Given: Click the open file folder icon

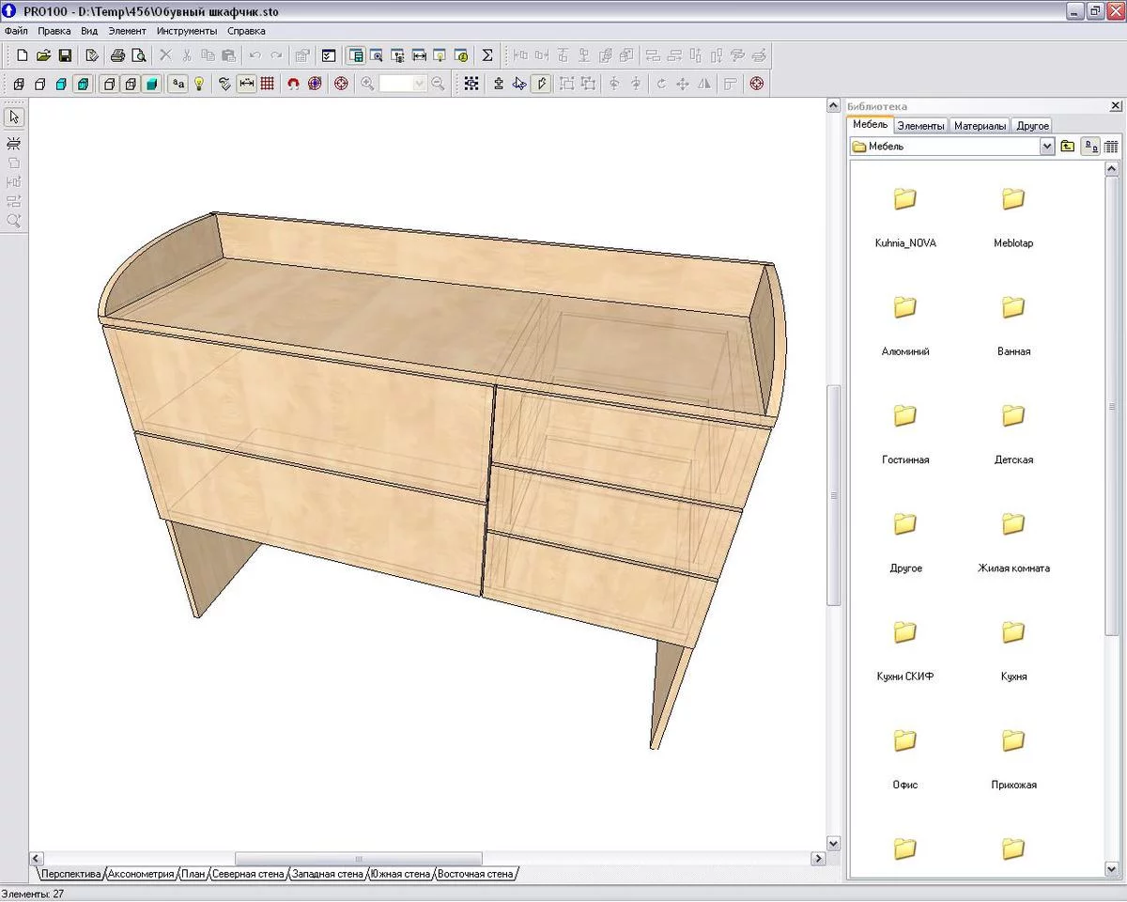Looking at the screenshot, I should [43, 55].
